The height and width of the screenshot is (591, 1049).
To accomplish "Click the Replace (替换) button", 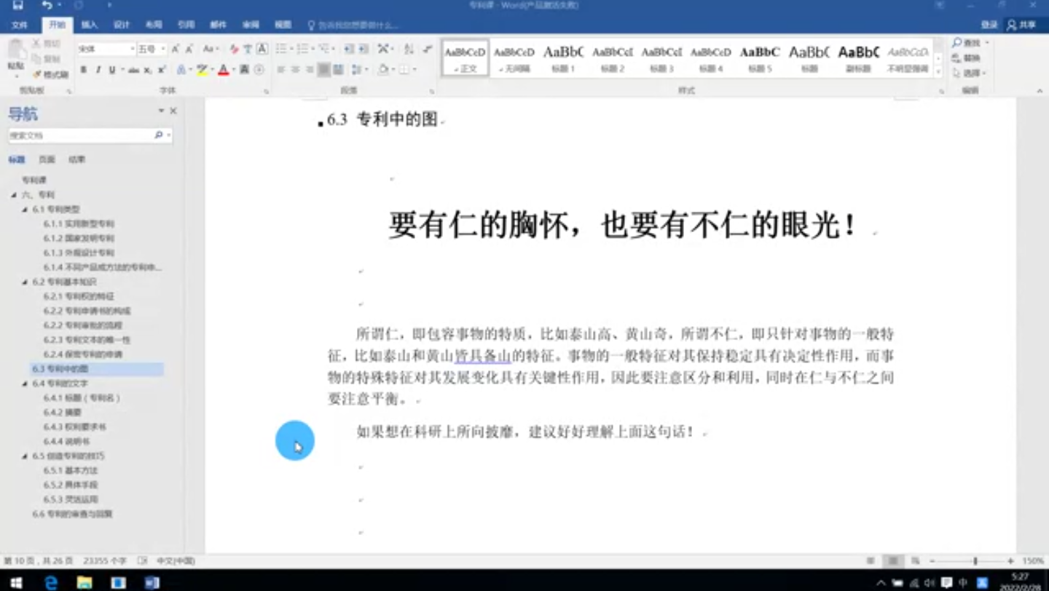I will 967,58.
